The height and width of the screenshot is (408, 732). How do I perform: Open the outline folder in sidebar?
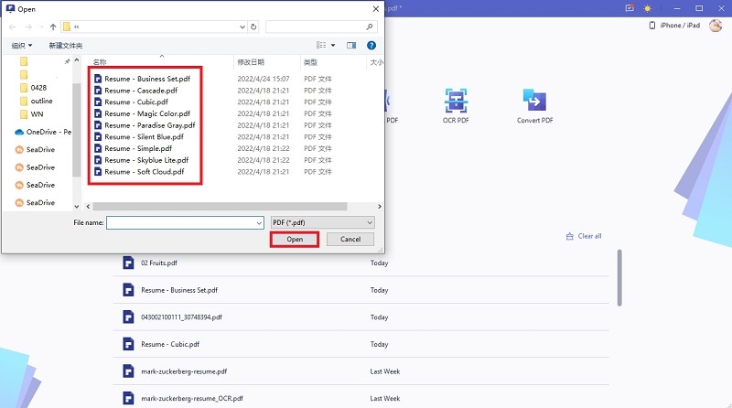(x=37, y=101)
